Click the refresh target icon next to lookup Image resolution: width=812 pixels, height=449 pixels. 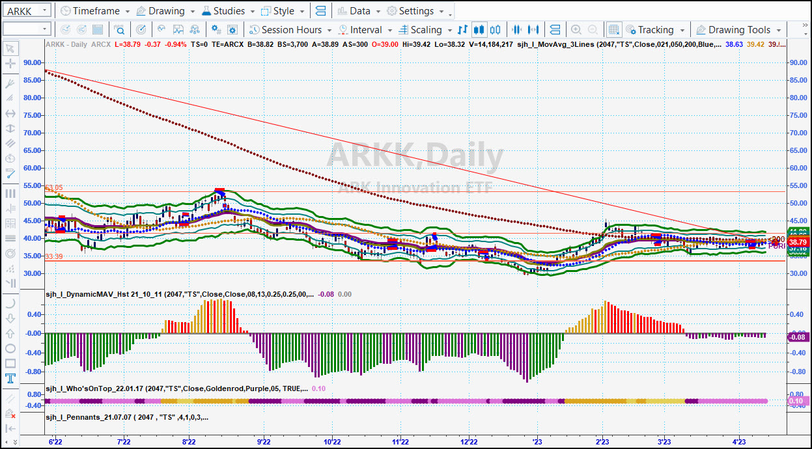pyautogui.click(x=141, y=29)
